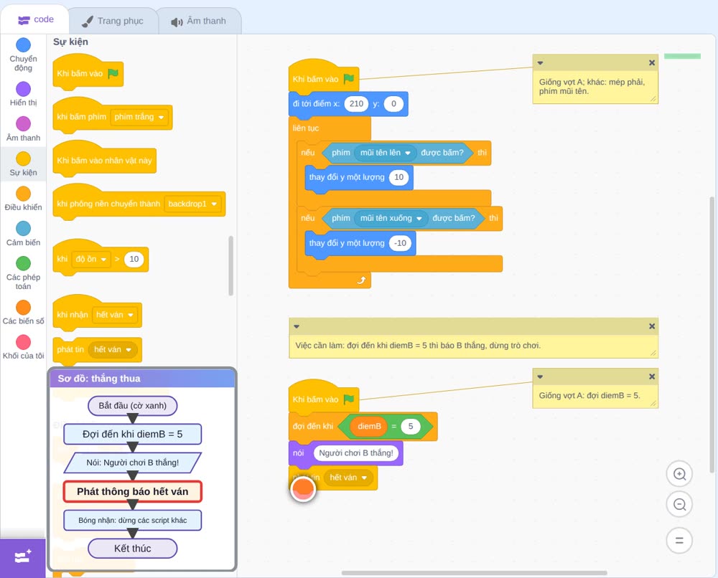Image resolution: width=718 pixels, height=578 pixels.
Task: Select the Âm thanh block category circle
Action: 24,123
